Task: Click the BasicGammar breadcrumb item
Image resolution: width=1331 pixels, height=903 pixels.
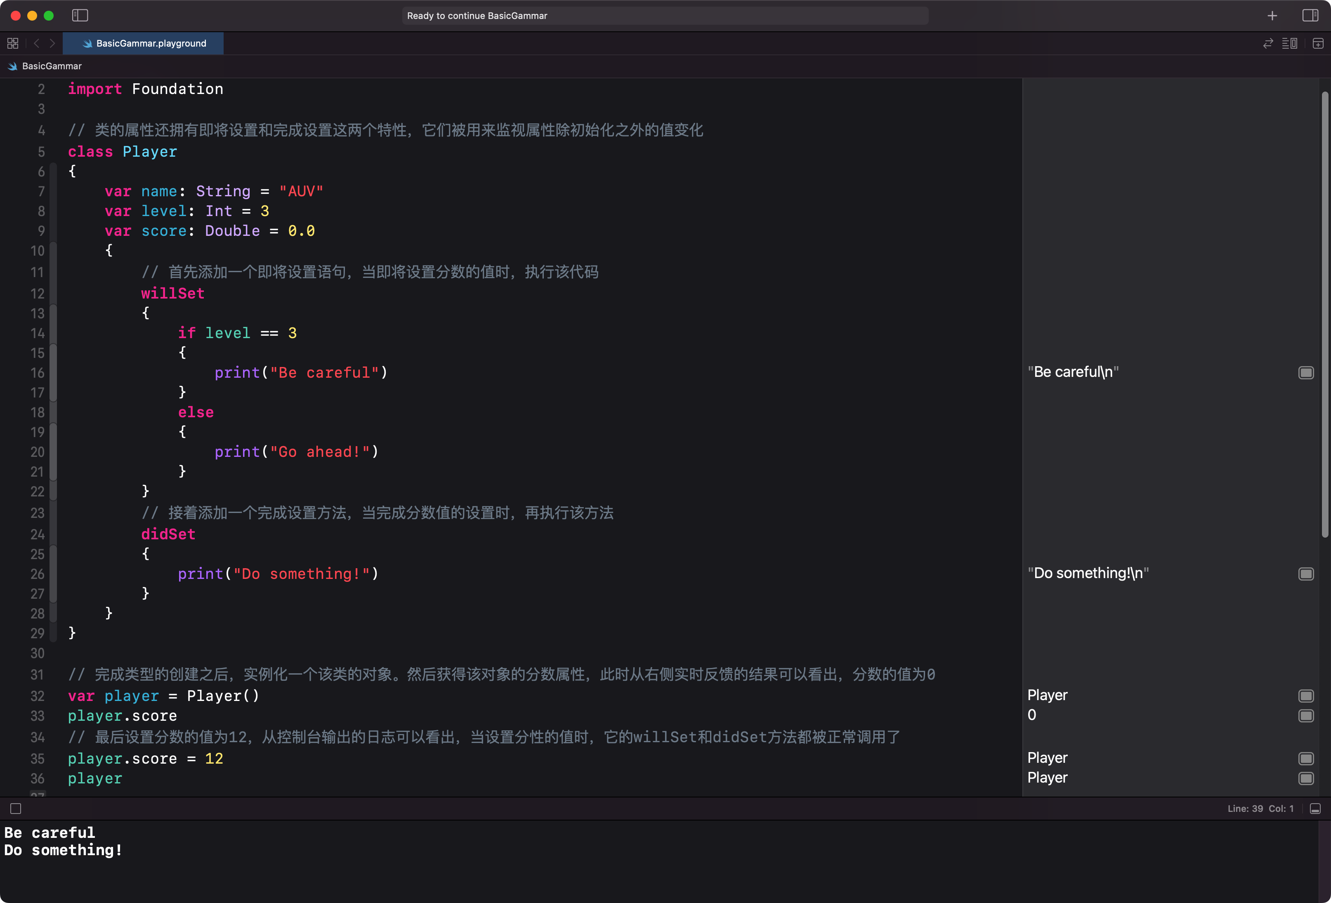Action: [52, 66]
